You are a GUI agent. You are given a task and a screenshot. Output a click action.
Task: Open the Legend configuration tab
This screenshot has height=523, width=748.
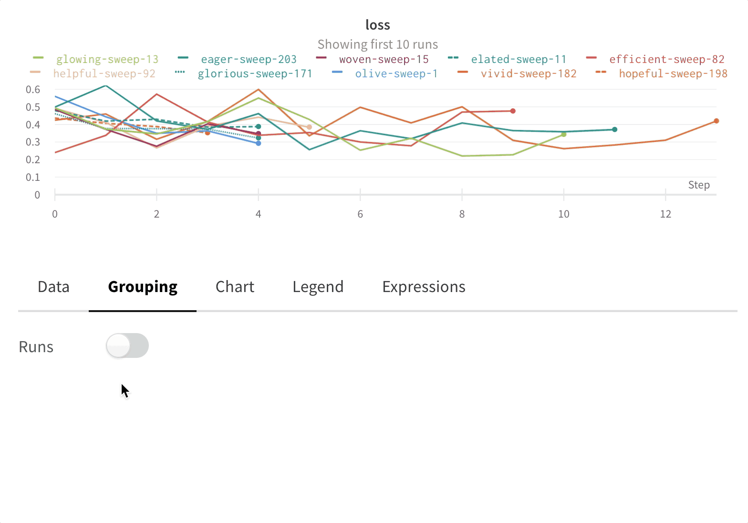pos(318,286)
